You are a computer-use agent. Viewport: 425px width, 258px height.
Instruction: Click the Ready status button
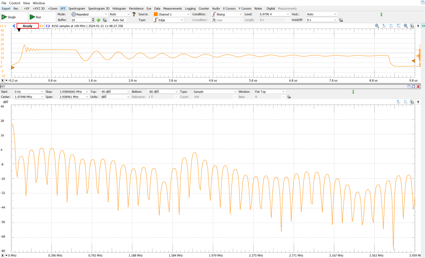tap(27, 26)
